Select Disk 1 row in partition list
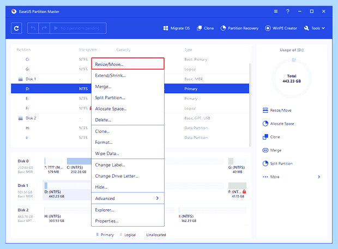 pos(130,79)
